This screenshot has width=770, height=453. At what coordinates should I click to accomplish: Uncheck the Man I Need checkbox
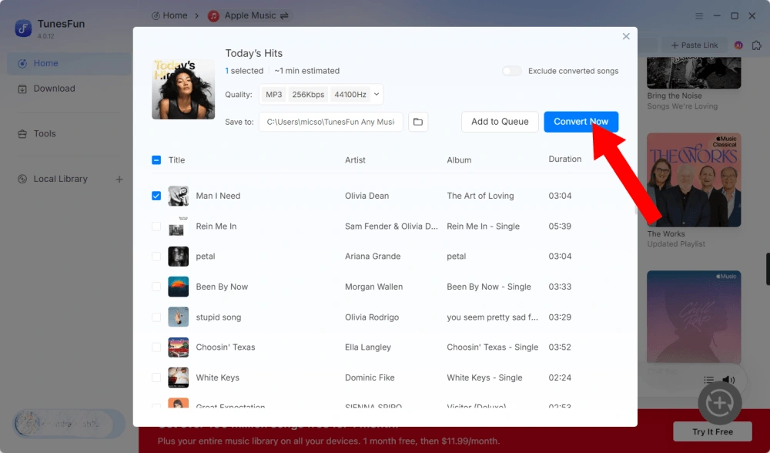pos(156,196)
